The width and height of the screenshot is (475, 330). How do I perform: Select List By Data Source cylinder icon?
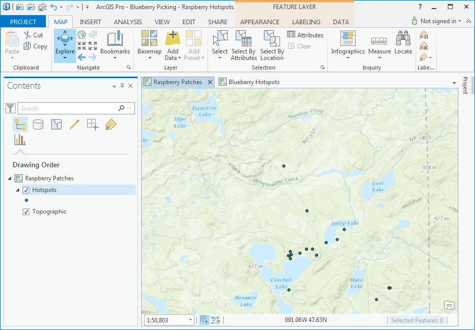[38, 124]
